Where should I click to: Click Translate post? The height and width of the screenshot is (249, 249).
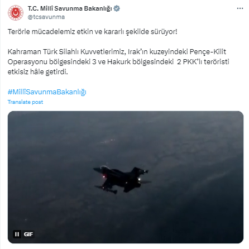(x=25, y=102)
